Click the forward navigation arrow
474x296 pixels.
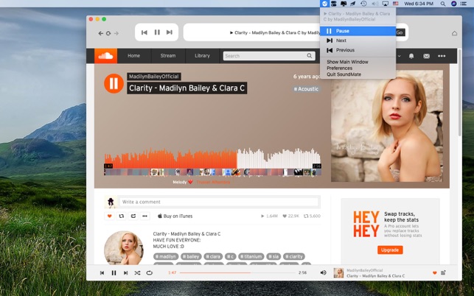pos(116,33)
